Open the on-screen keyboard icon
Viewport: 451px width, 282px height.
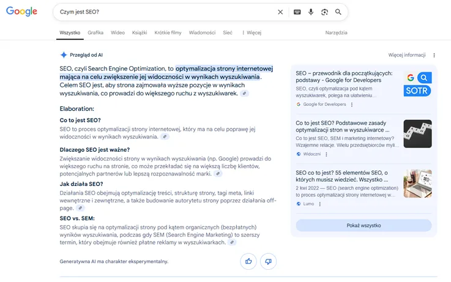(297, 12)
